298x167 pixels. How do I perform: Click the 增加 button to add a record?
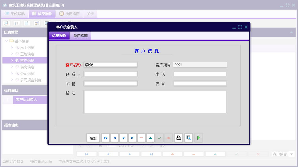point(93,138)
